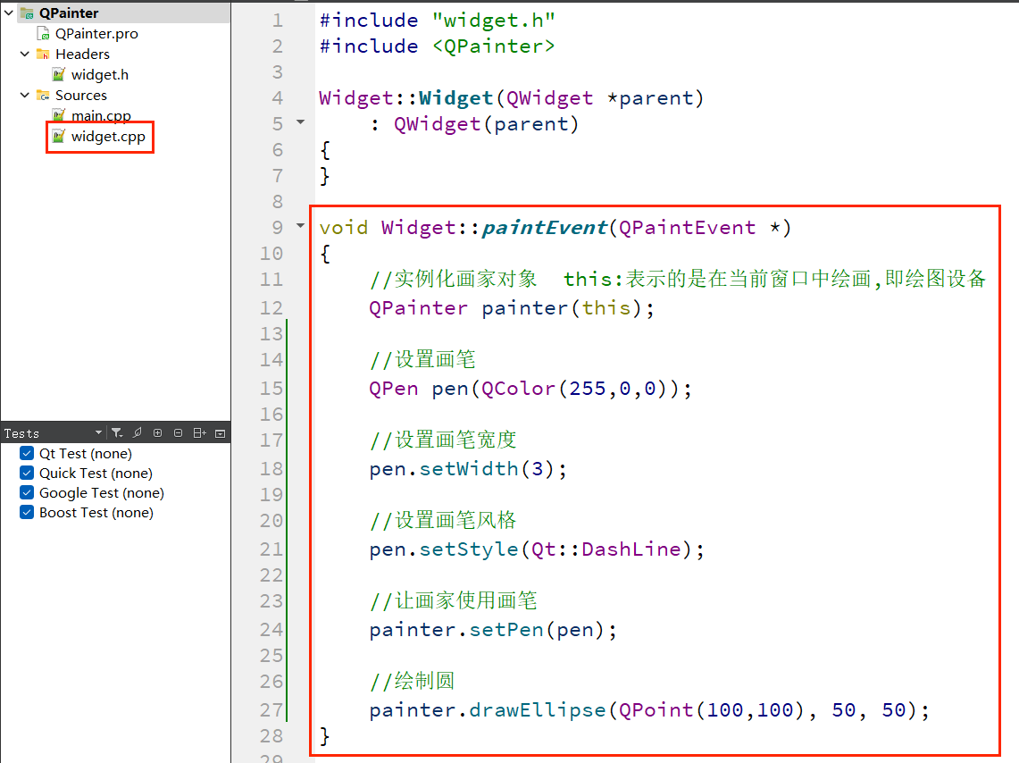Click the widget.cpp file icon
The width and height of the screenshot is (1019, 763).
[x=58, y=137]
